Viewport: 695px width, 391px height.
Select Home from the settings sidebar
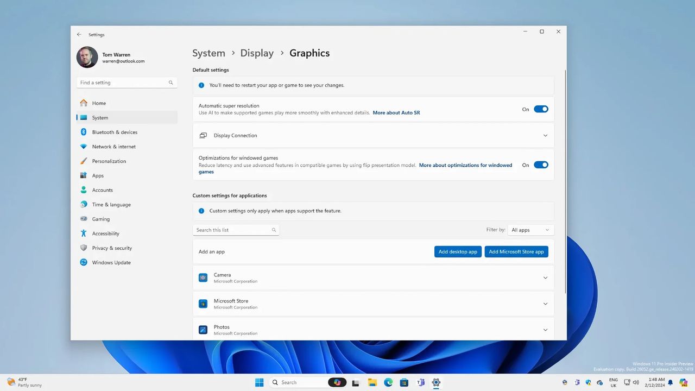point(99,103)
